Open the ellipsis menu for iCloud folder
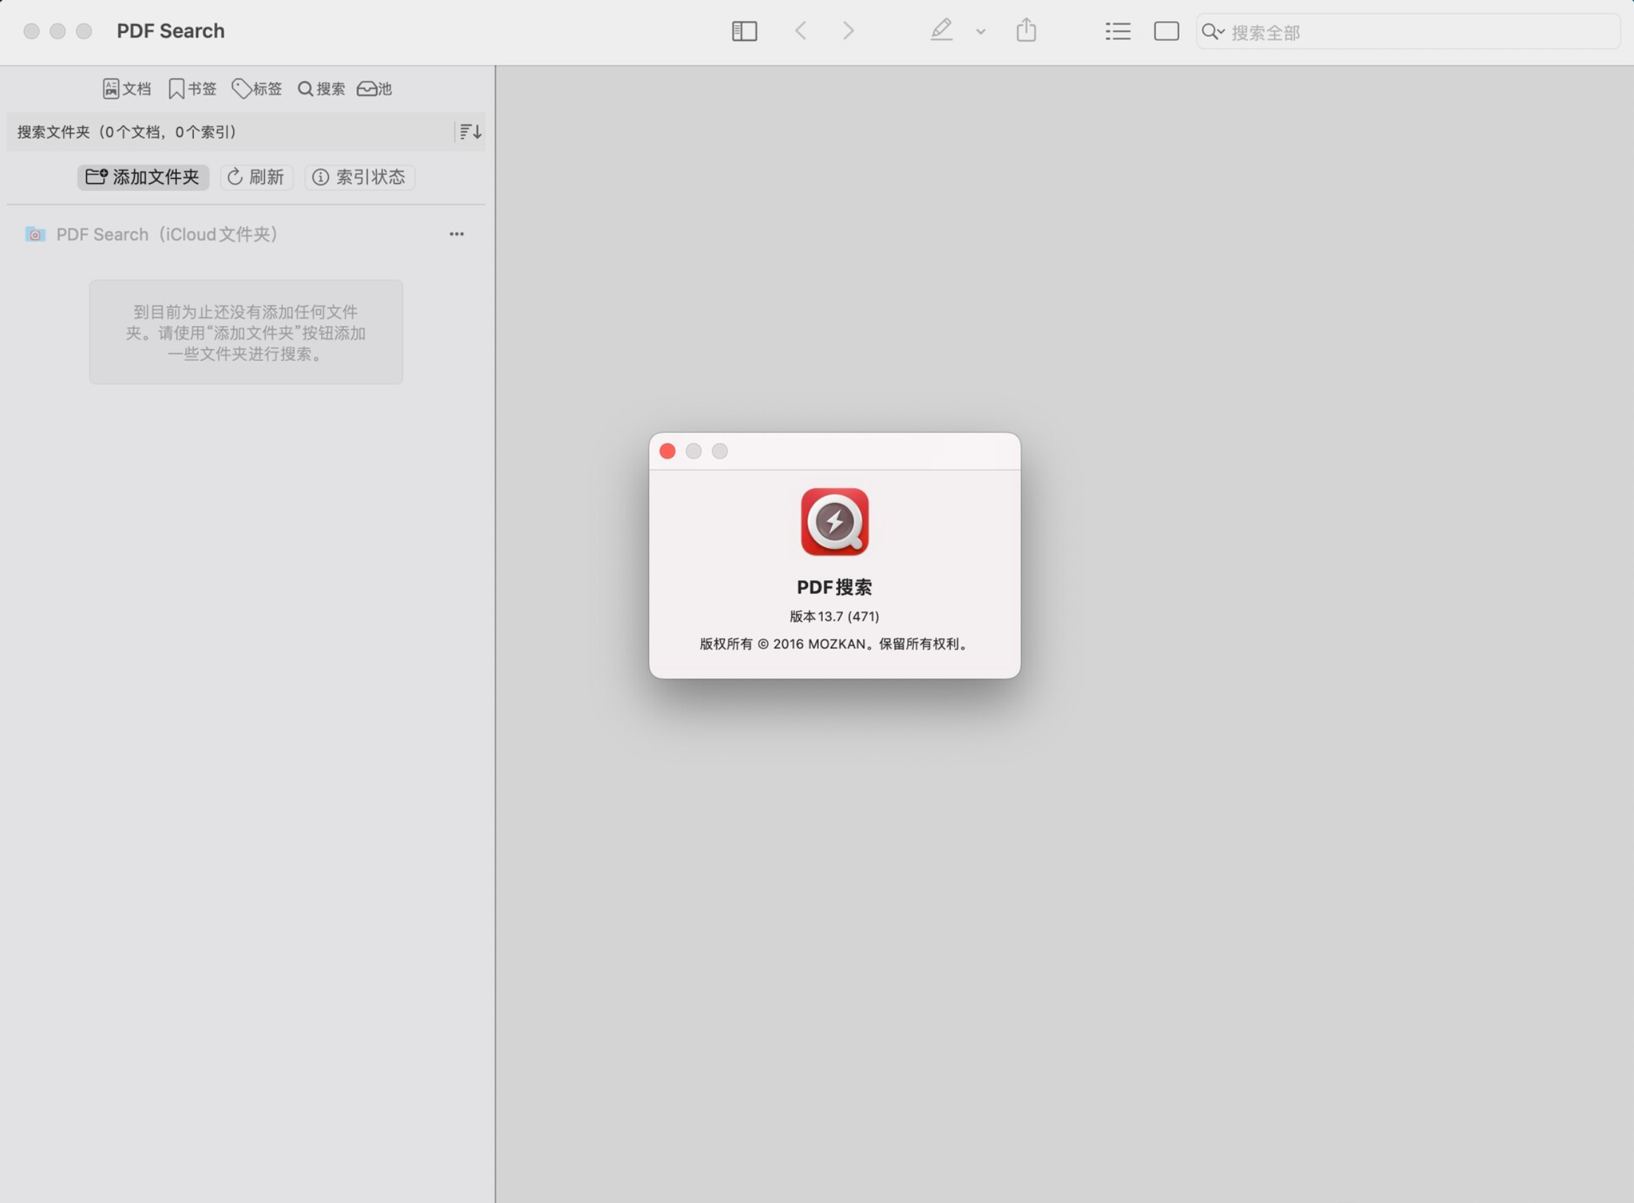Screen dimensions: 1634x1203 457,235
